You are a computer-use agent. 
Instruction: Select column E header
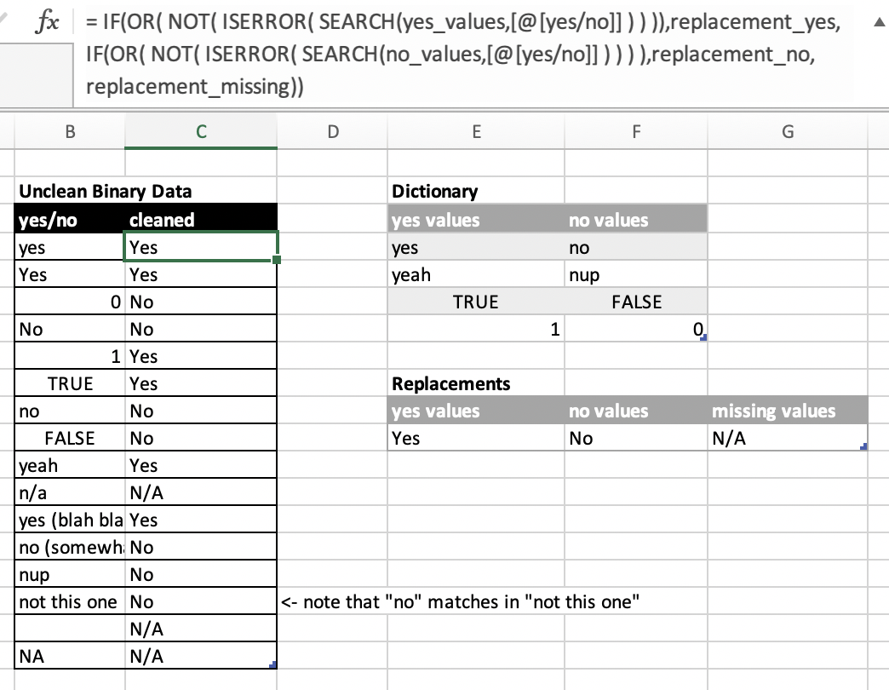(x=475, y=132)
